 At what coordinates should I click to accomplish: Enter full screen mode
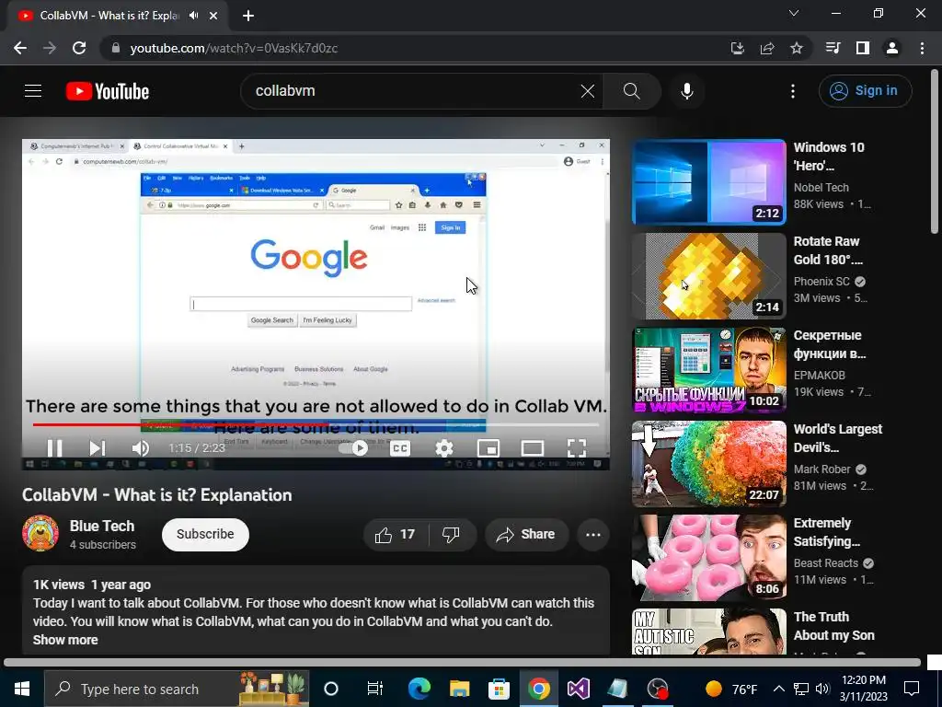(x=577, y=448)
